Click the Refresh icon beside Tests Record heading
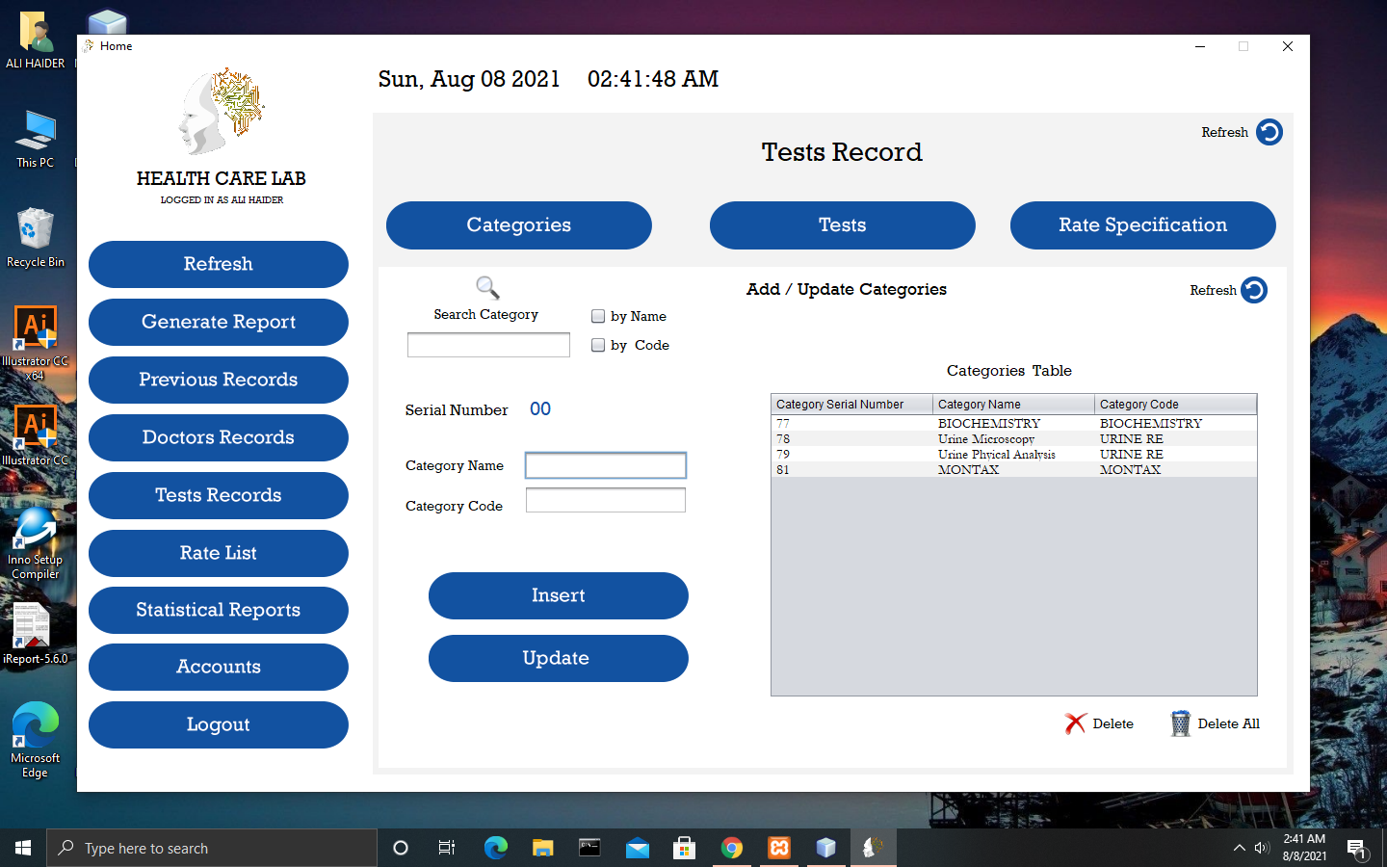 point(1269,132)
